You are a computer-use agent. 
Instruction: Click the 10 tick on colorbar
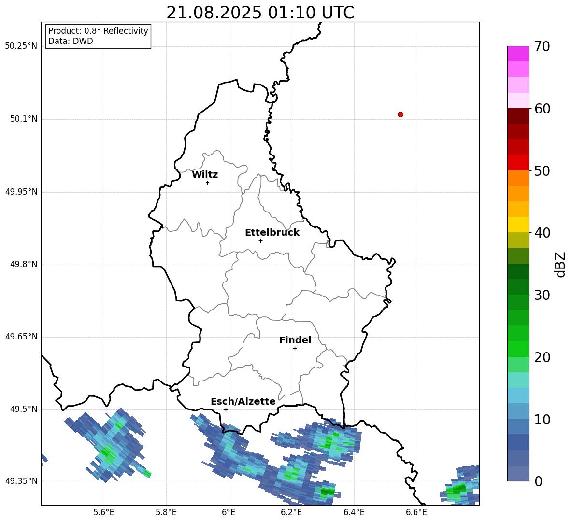click(x=542, y=420)
